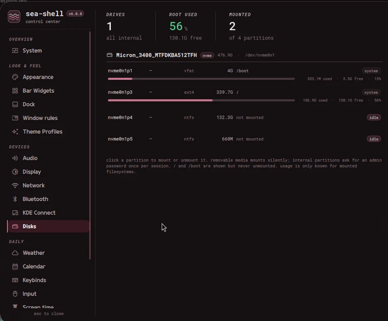Select the Disks sidebar entry
The height and width of the screenshot is (321, 388).
[48, 226]
